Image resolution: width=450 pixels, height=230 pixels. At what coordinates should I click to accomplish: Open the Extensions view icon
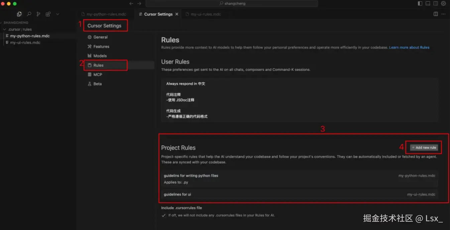48,14
